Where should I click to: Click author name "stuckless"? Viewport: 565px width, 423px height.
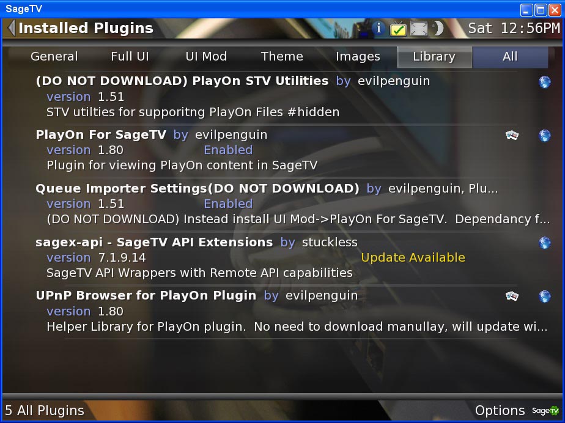pos(330,242)
